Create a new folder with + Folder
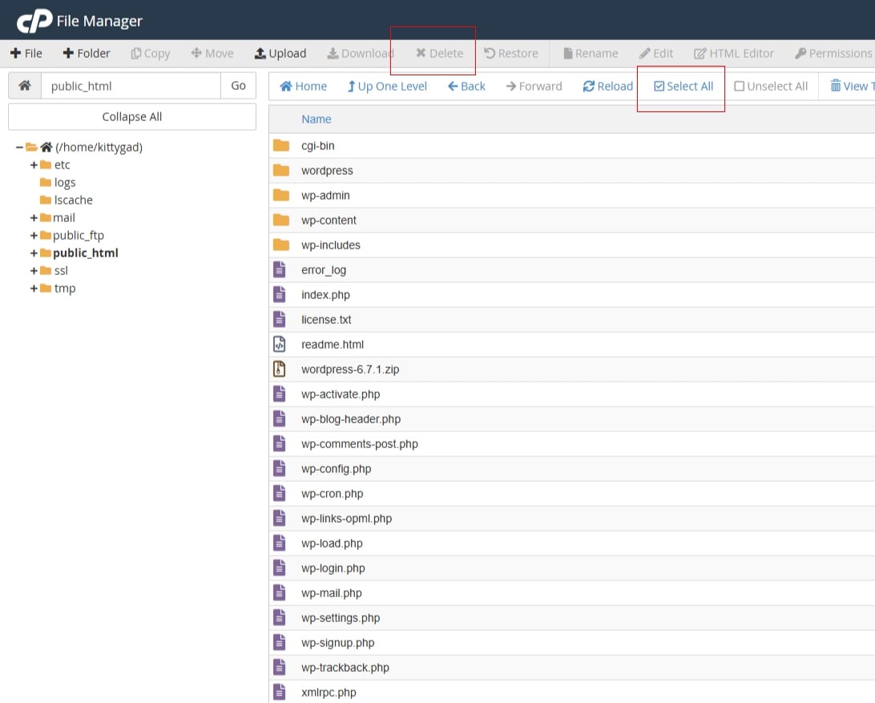Viewport: 875px width, 703px height. tap(87, 53)
